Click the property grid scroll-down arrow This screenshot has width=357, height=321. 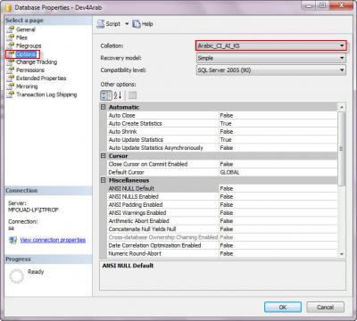(x=342, y=254)
